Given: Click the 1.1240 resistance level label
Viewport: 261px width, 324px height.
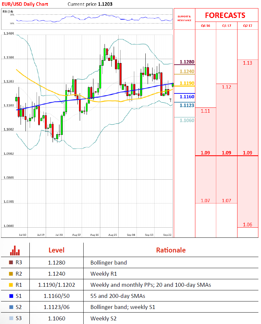Looking at the screenshot, I should (x=187, y=71).
